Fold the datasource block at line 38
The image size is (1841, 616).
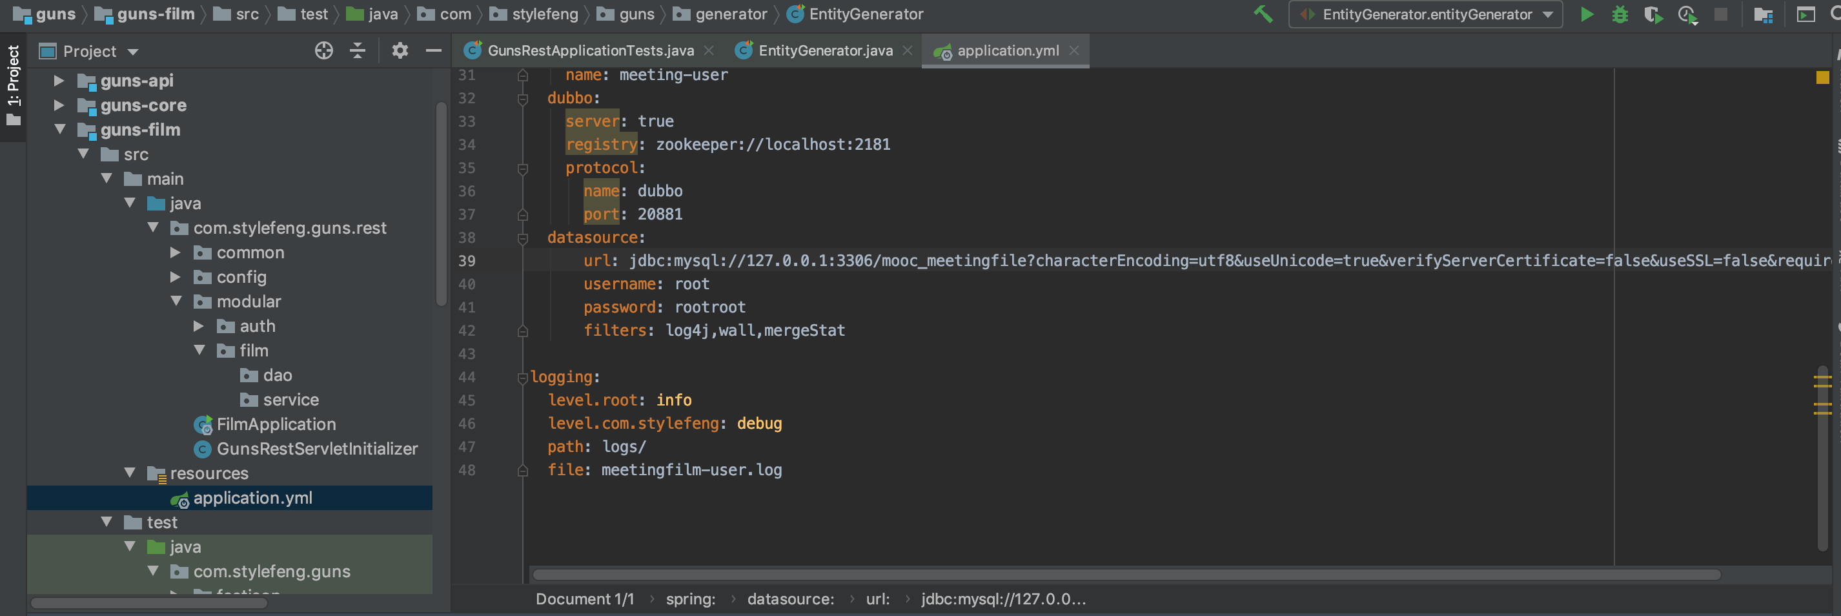[x=522, y=238]
